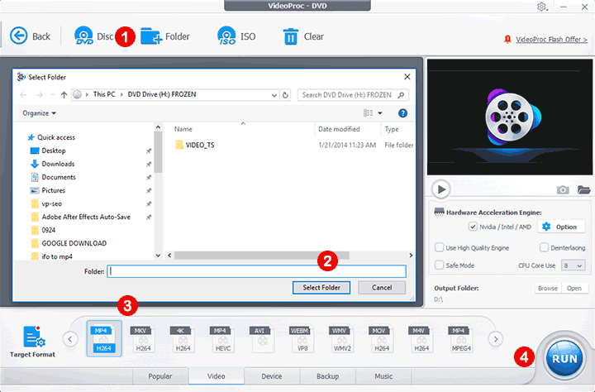Open GOOGLE DOWNLOAD folder
Screen dimensions: 595x392
pyautogui.click(x=74, y=243)
